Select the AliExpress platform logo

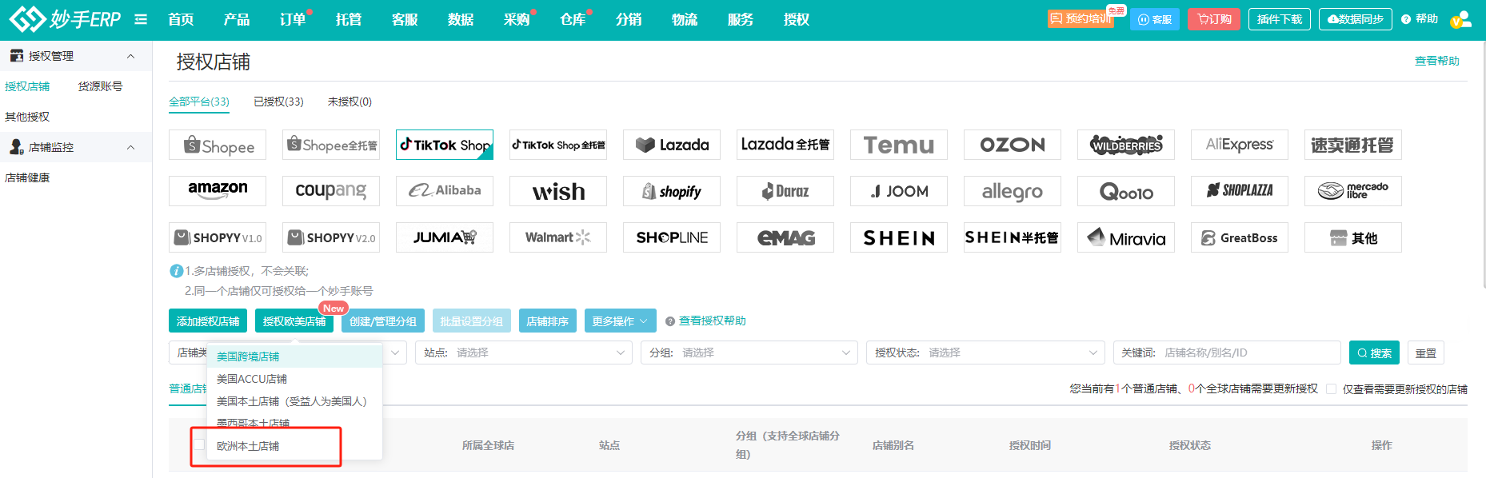coord(1240,145)
